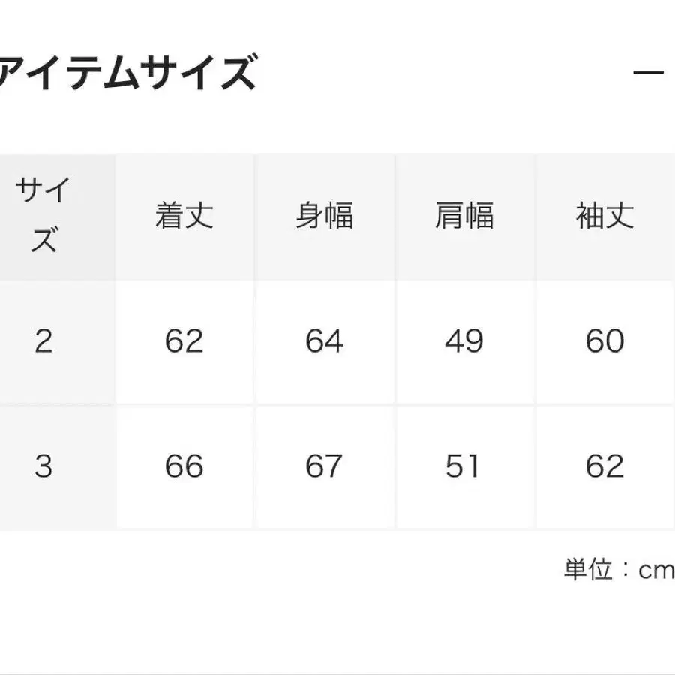
Task: Click the 身幅 column header
Action: pos(324,217)
